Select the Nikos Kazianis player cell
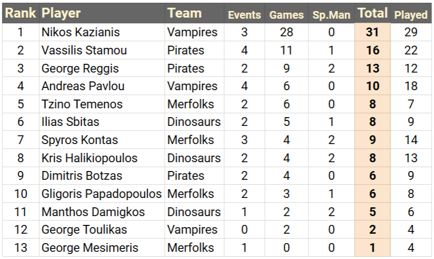The height and width of the screenshot is (259, 434). (80, 32)
